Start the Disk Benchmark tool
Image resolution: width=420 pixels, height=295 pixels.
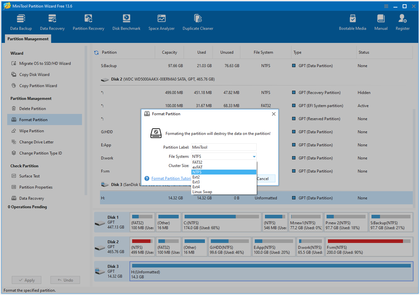coord(126,22)
